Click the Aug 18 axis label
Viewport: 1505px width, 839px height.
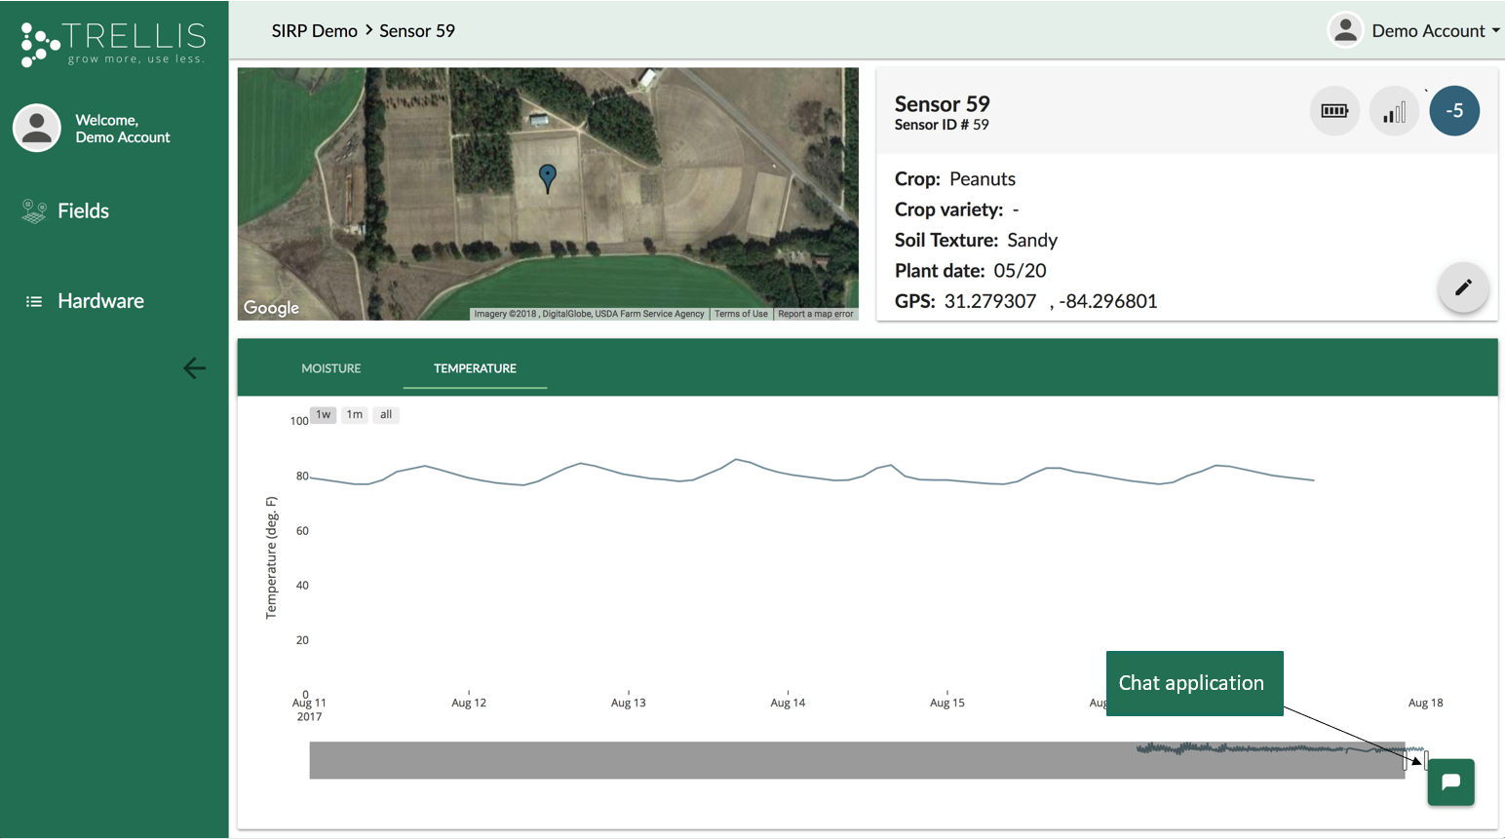[x=1426, y=703]
